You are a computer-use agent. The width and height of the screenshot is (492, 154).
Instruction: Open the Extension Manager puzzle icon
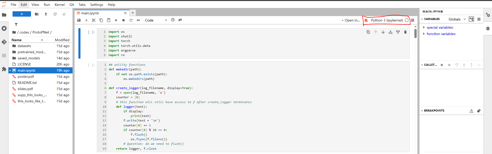[x=4, y=69]
